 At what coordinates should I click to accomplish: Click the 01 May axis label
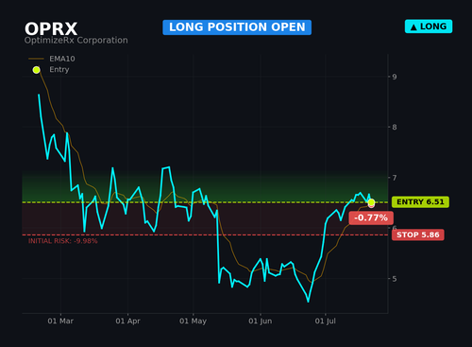click(x=193, y=321)
